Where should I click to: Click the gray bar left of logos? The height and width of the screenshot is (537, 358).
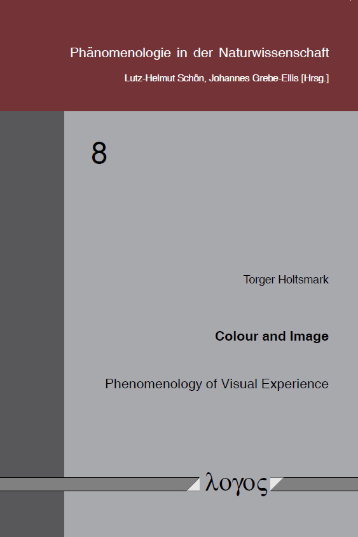pos(96,484)
